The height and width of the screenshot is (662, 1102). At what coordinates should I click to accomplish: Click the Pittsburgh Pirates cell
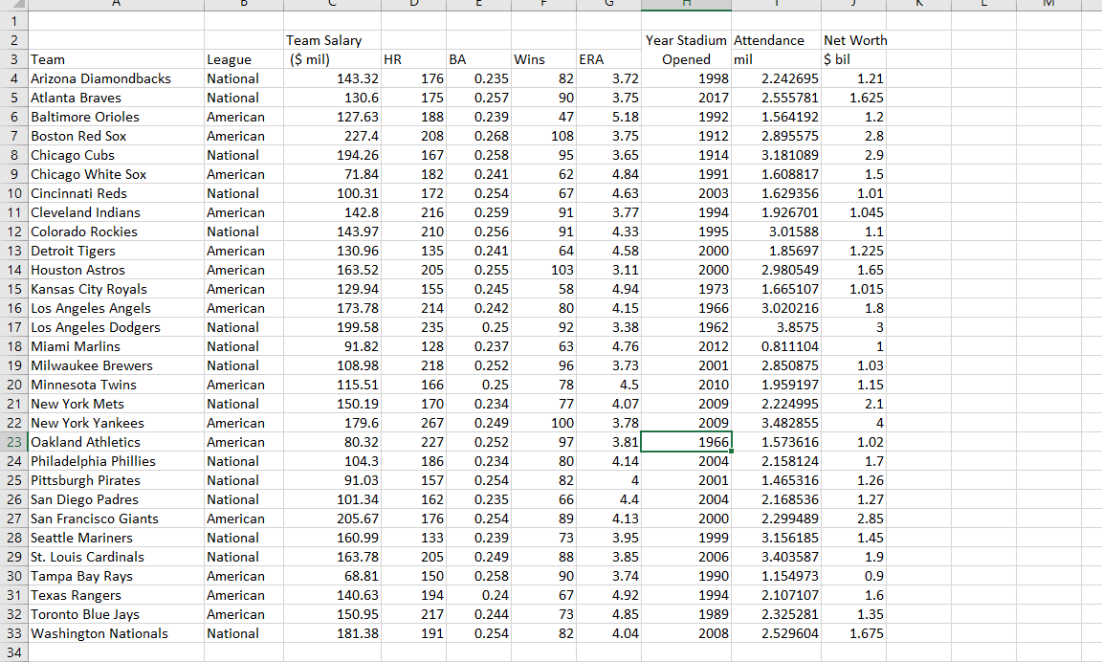(x=116, y=480)
